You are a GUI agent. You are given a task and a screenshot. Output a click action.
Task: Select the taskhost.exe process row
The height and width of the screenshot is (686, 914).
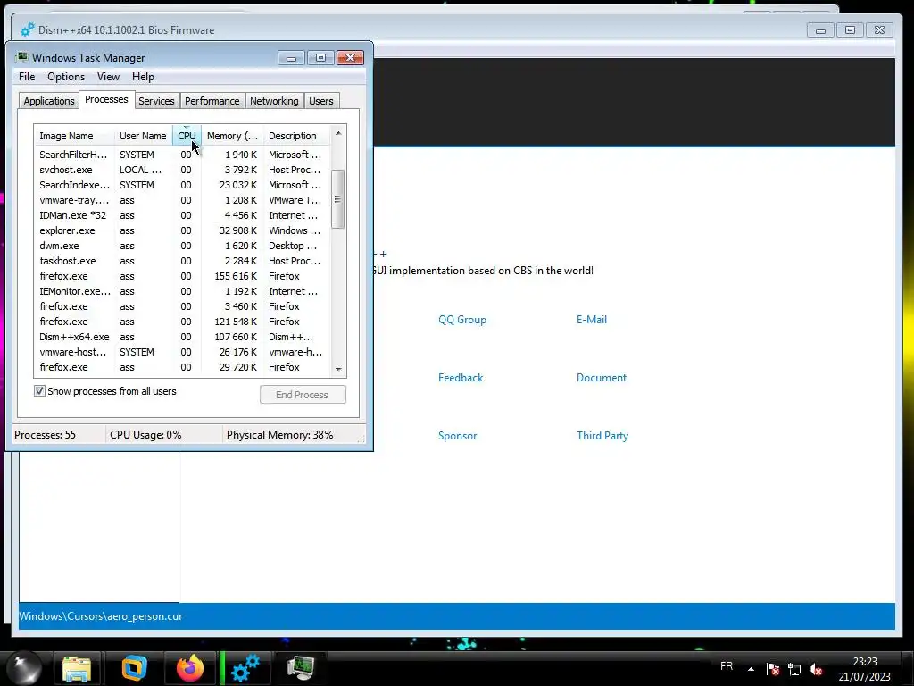(182, 261)
